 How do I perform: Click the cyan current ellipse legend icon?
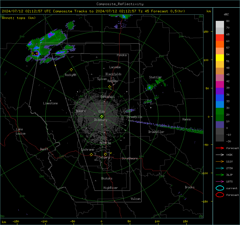pos(220,188)
